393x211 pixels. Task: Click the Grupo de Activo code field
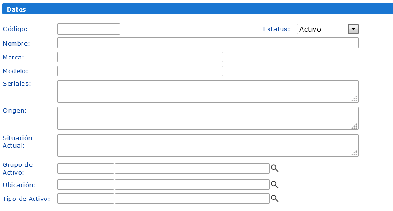click(86, 168)
